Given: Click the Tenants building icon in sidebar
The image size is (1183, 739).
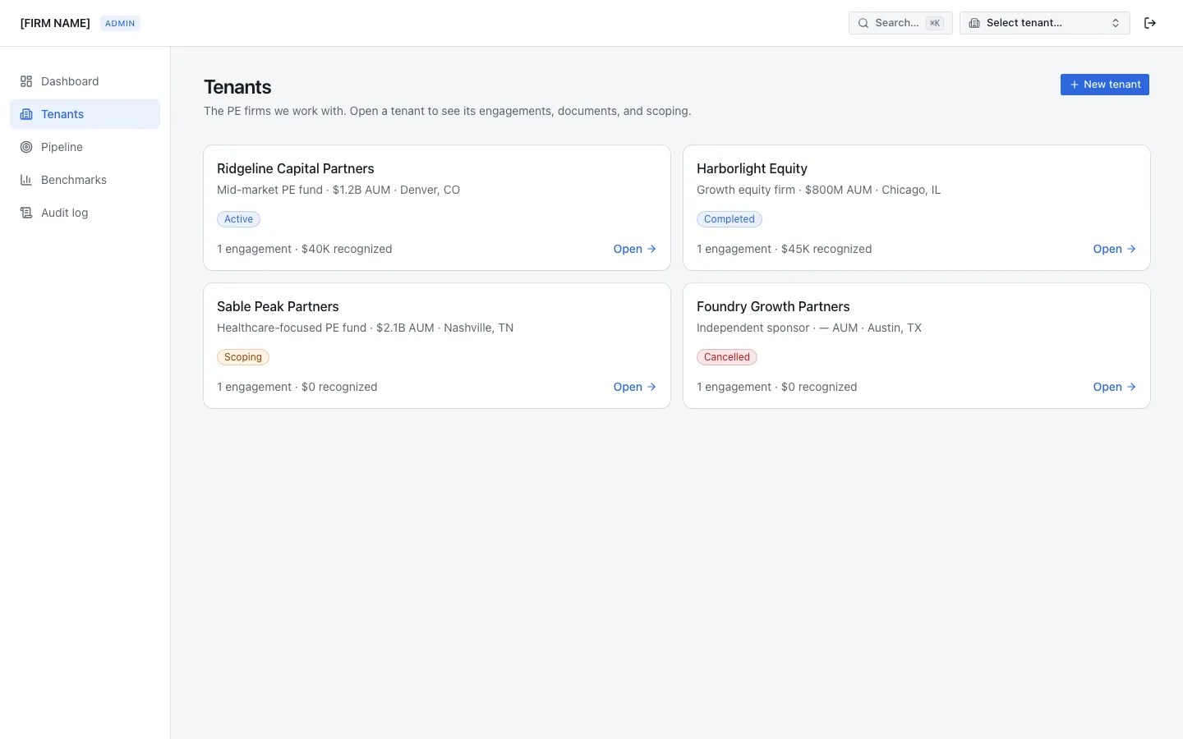Looking at the screenshot, I should pos(26,114).
